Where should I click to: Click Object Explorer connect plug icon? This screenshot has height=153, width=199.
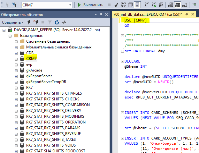point(29,22)
